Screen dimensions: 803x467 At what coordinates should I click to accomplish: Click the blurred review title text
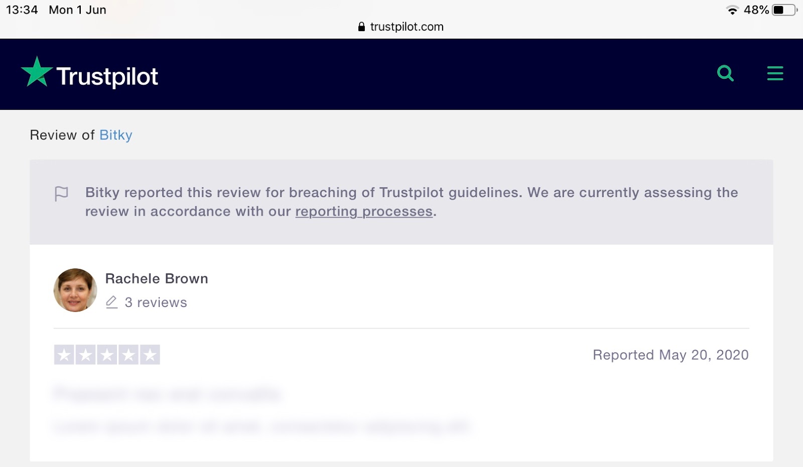click(167, 394)
